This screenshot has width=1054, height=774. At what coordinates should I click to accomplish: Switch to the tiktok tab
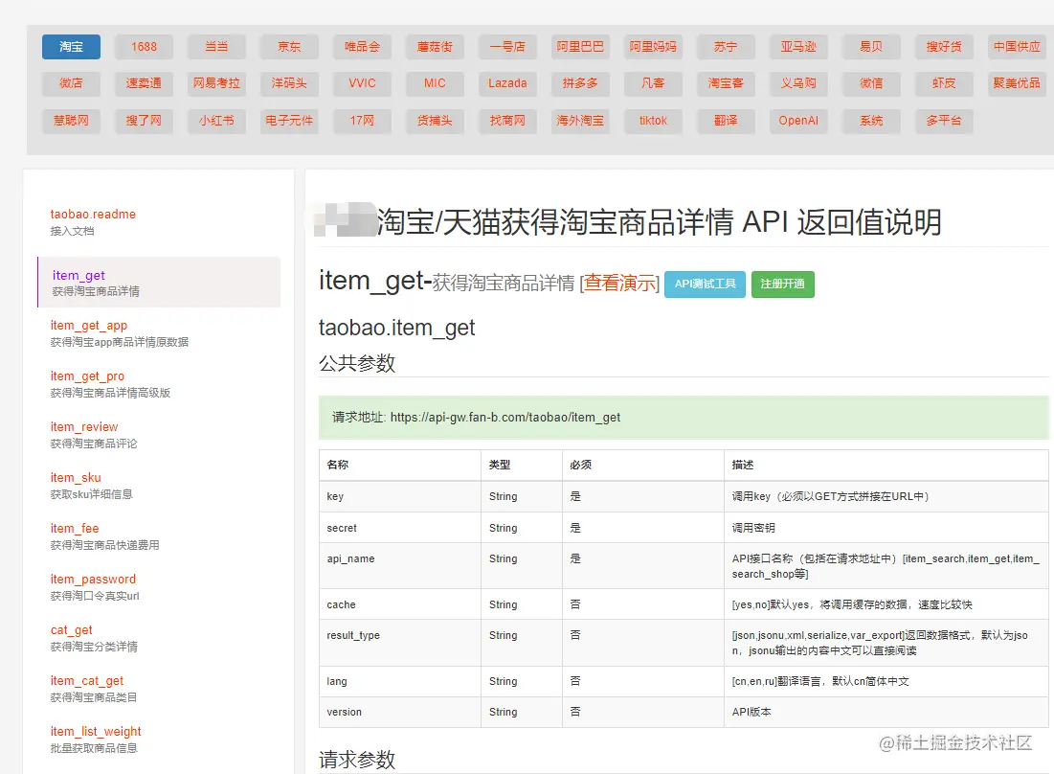653,121
